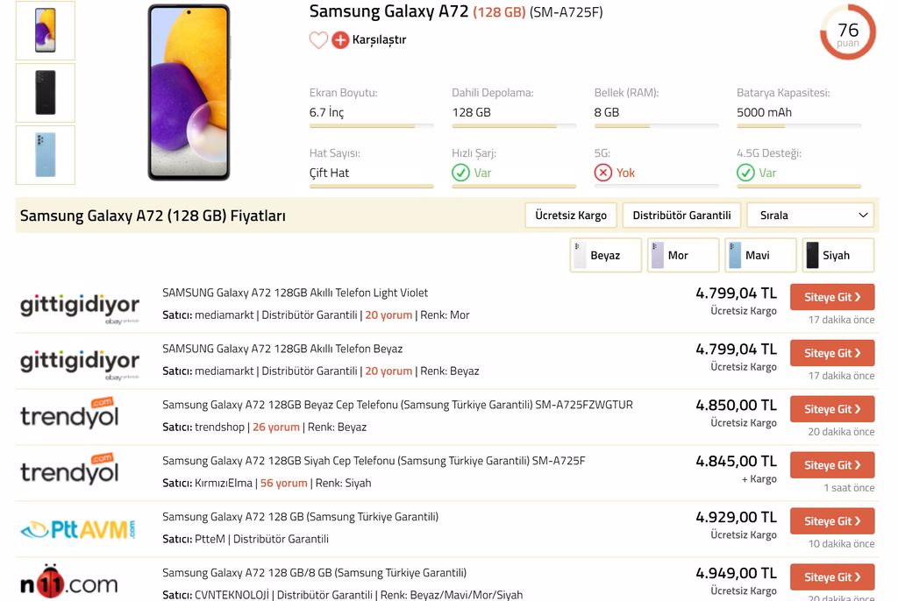
Task: Siteye Git for 4.845,00 TL offer
Action: (832, 465)
